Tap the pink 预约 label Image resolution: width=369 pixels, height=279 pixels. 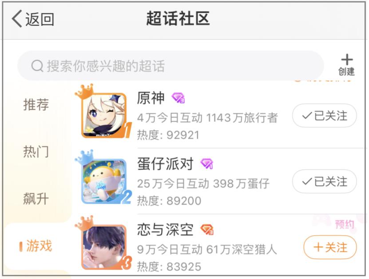(345, 224)
